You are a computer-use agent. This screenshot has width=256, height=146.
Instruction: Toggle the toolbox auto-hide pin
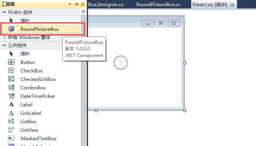(x=76, y=4)
